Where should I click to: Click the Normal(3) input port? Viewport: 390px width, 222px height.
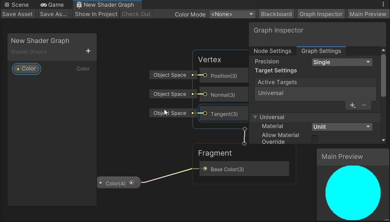coord(205,94)
